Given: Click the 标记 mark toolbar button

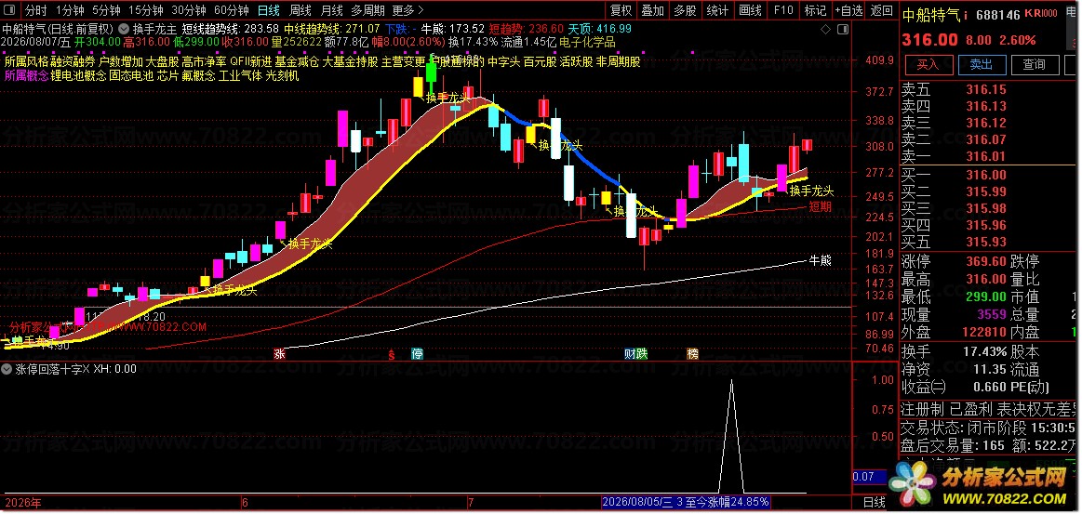Looking at the screenshot, I should (x=815, y=10).
